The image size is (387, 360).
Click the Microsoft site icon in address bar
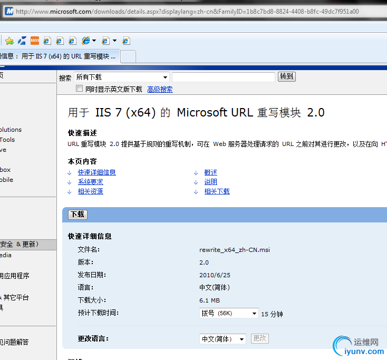tap(9, 12)
